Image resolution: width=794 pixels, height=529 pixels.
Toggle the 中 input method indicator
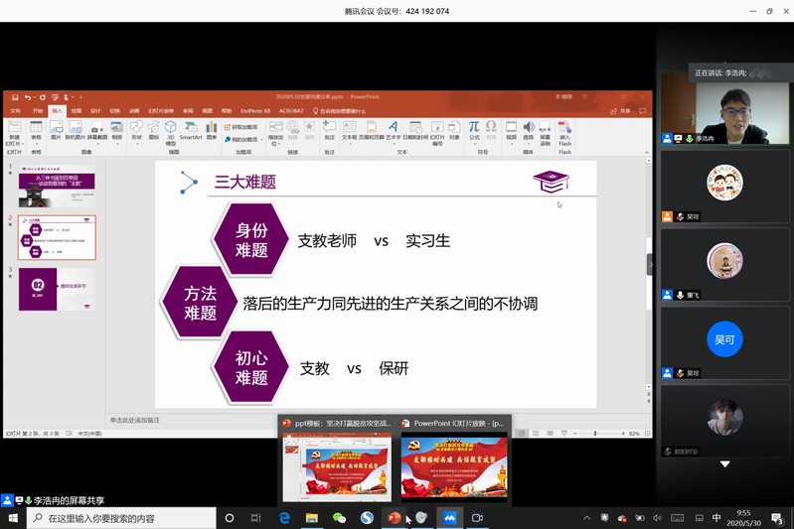click(x=716, y=518)
